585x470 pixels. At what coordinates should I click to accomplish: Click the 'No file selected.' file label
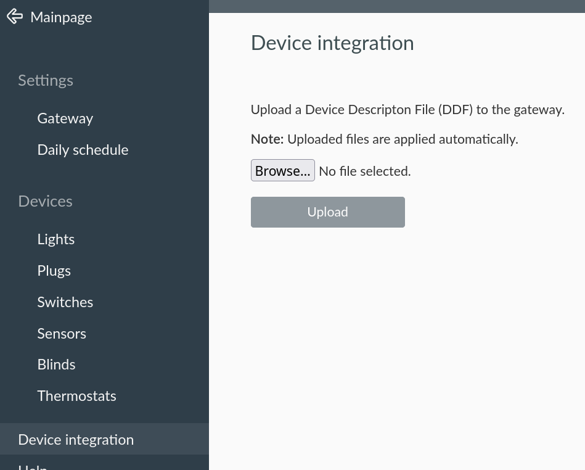point(365,171)
